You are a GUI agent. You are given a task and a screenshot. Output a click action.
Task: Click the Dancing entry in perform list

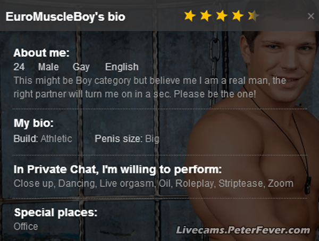click(x=75, y=184)
